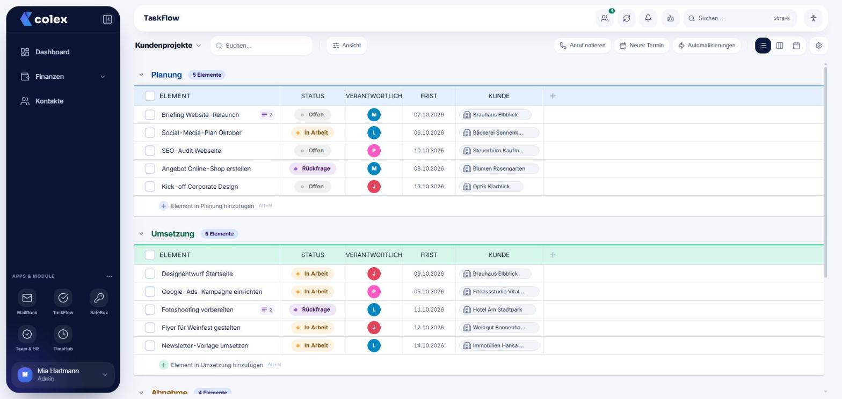This screenshot has height=399, width=842.
Task: Switch to list view icon
Action: (763, 46)
